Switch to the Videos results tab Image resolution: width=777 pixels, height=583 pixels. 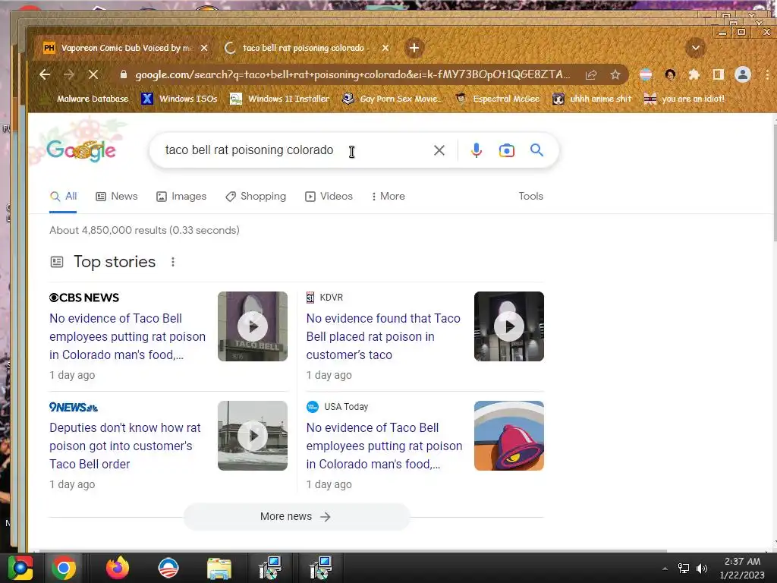pyautogui.click(x=329, y=197)
